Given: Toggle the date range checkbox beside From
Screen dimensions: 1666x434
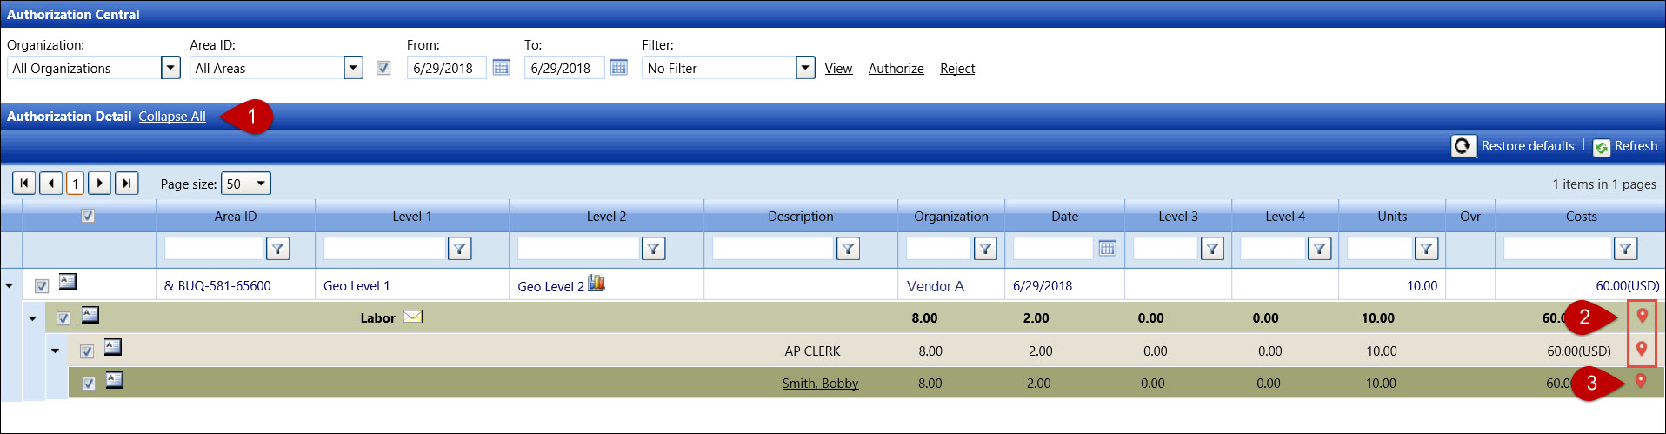Looking at the screenshot, I should coord(383,68).
